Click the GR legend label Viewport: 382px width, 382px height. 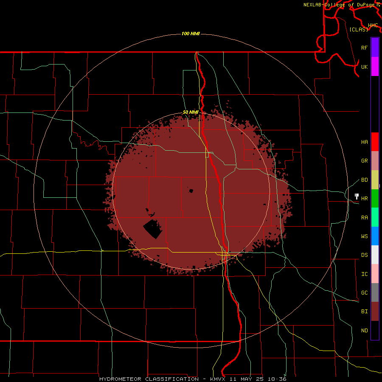[364, 161]
